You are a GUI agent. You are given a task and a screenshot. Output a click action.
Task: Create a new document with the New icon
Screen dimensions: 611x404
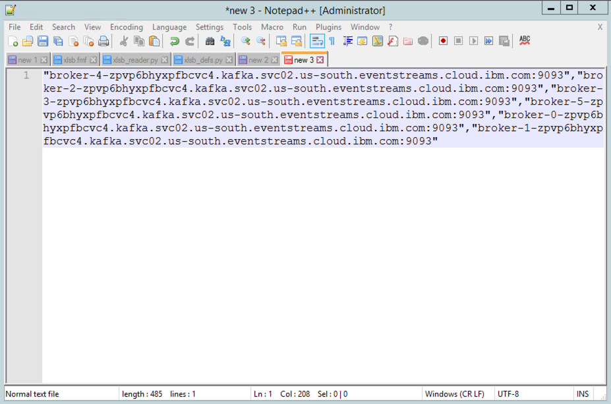13,41
